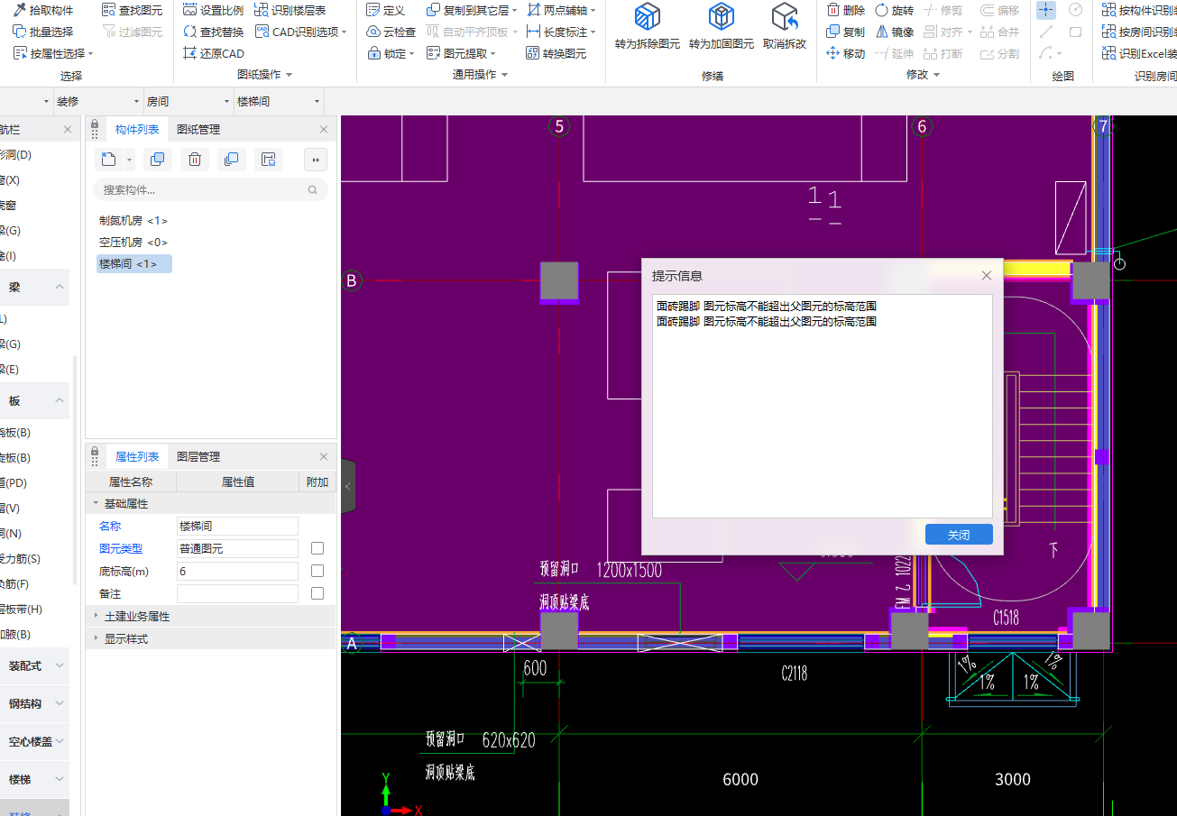The width and height of the screenshot is (1177, 816).
Task: Open 查找替换 find and replace
Action: pyautogui.click(x=213, y=32)
